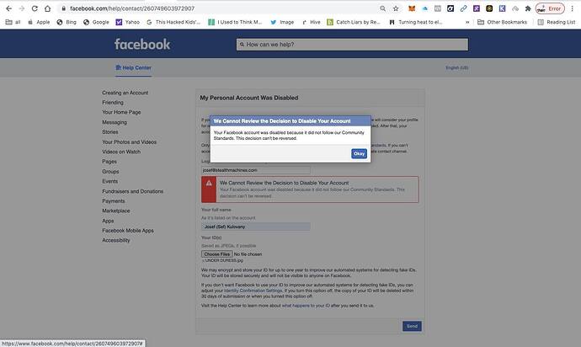
Task: Open 'Facebook Mobile Apps' topic
Action: click(128, 231)
